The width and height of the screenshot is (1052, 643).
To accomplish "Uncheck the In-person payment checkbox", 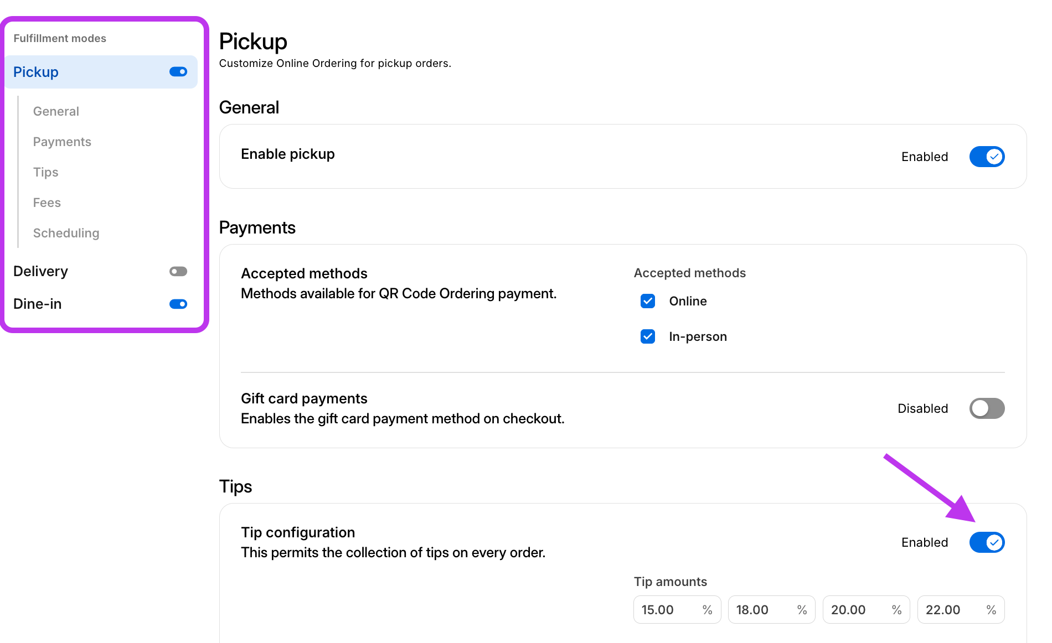I will pyautogui.click(x=648, y=336).
